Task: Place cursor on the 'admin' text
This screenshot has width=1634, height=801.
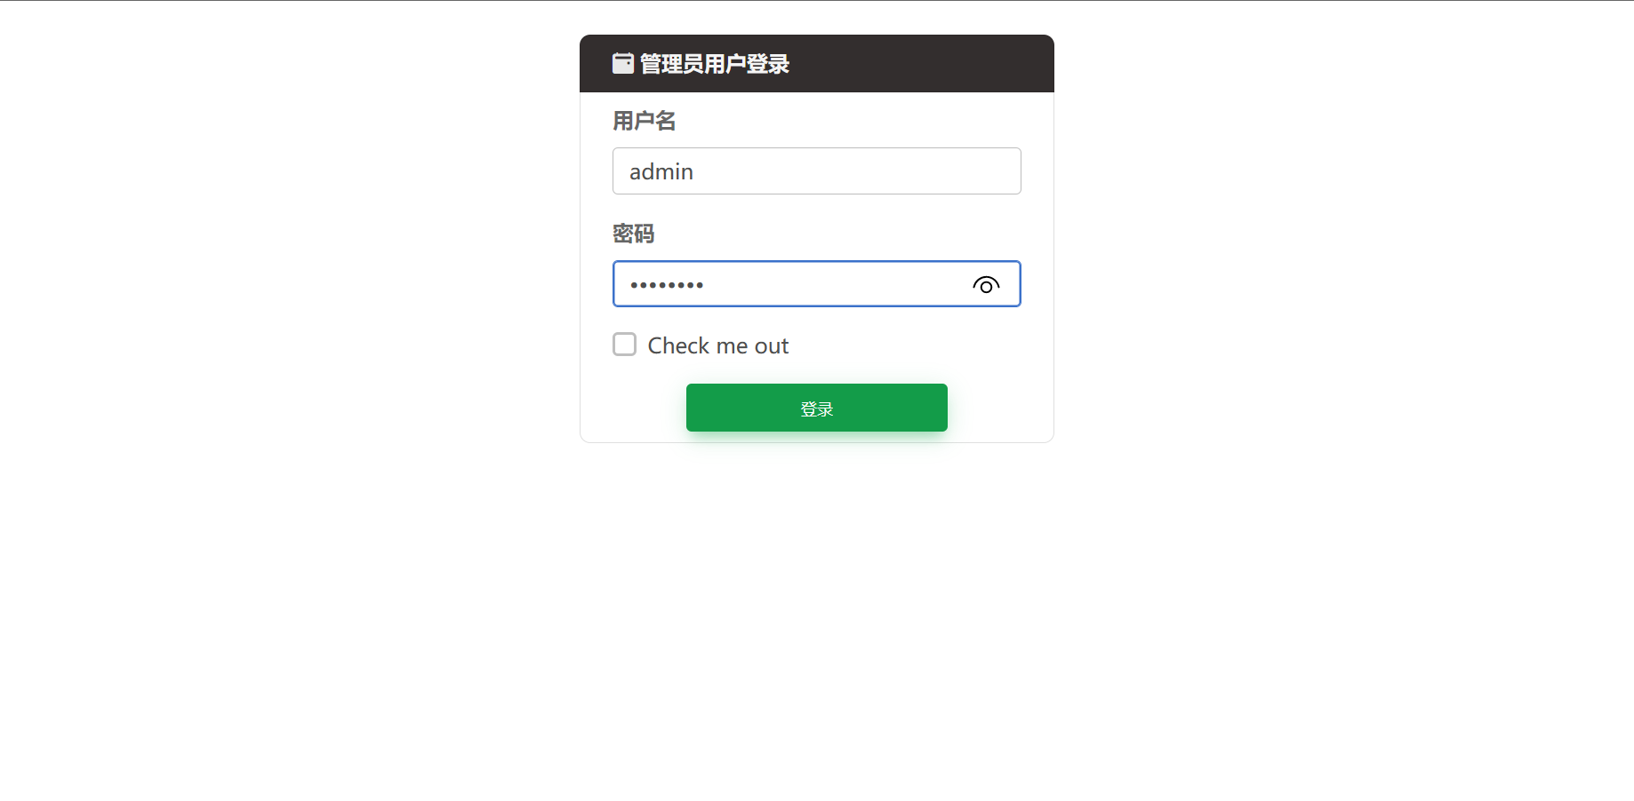Action: click(x=661, y=171)
